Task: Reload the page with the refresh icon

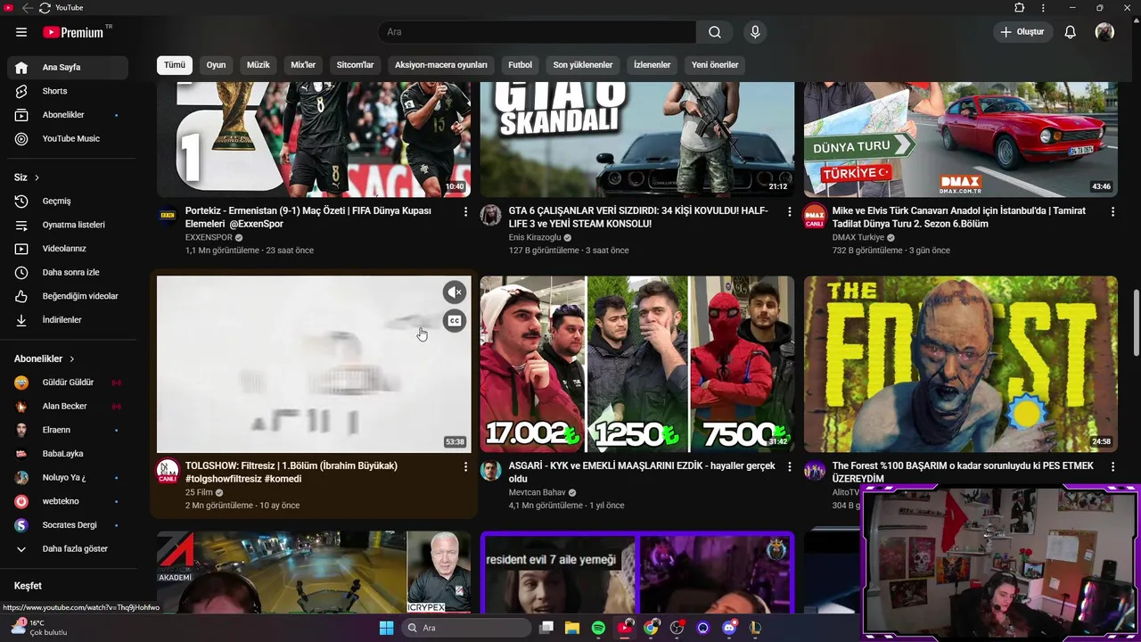Action: [45, 8]
